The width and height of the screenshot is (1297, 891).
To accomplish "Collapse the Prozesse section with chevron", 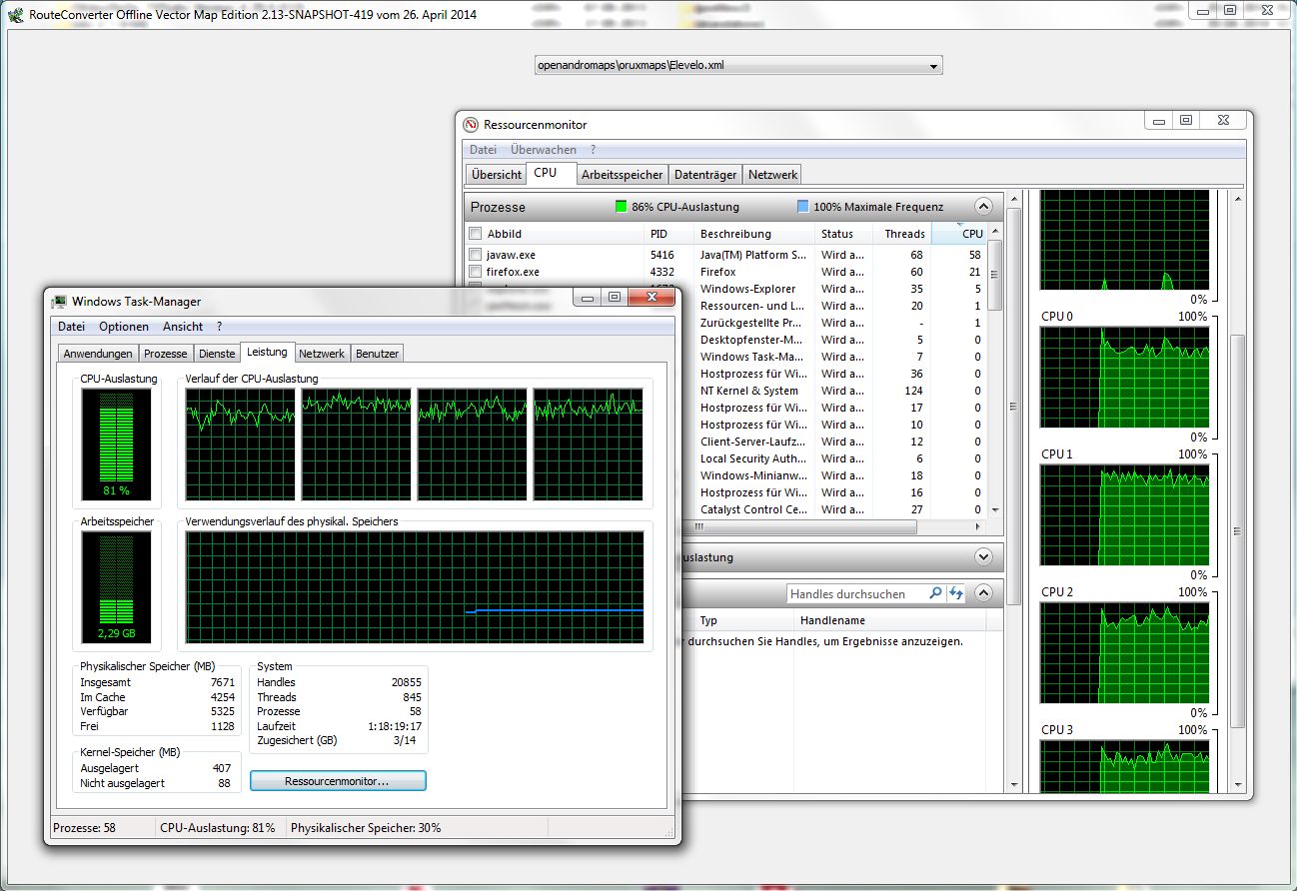I will pyautogui.click(x=983, y=207).
